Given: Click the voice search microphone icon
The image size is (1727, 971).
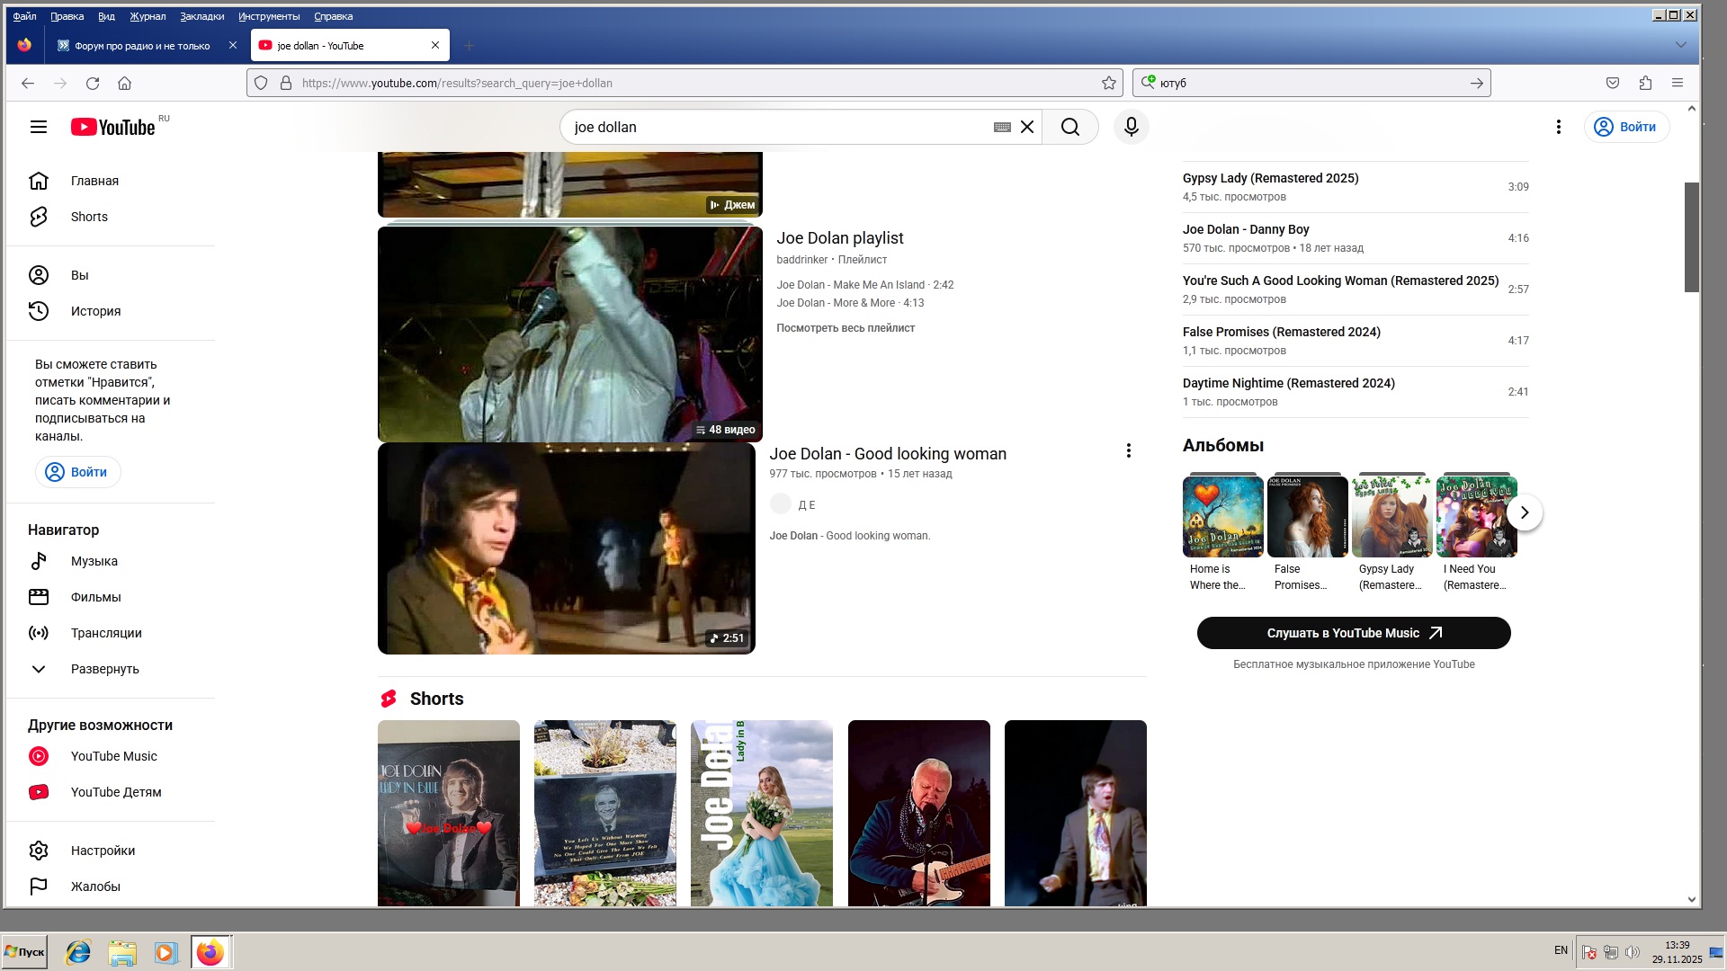Looking at the screenshot, I should coord(1131,127).
